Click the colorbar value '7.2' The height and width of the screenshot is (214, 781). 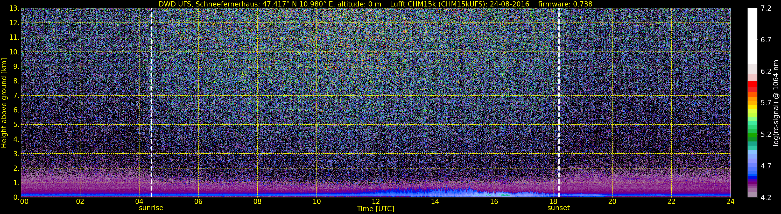(766, 8)
